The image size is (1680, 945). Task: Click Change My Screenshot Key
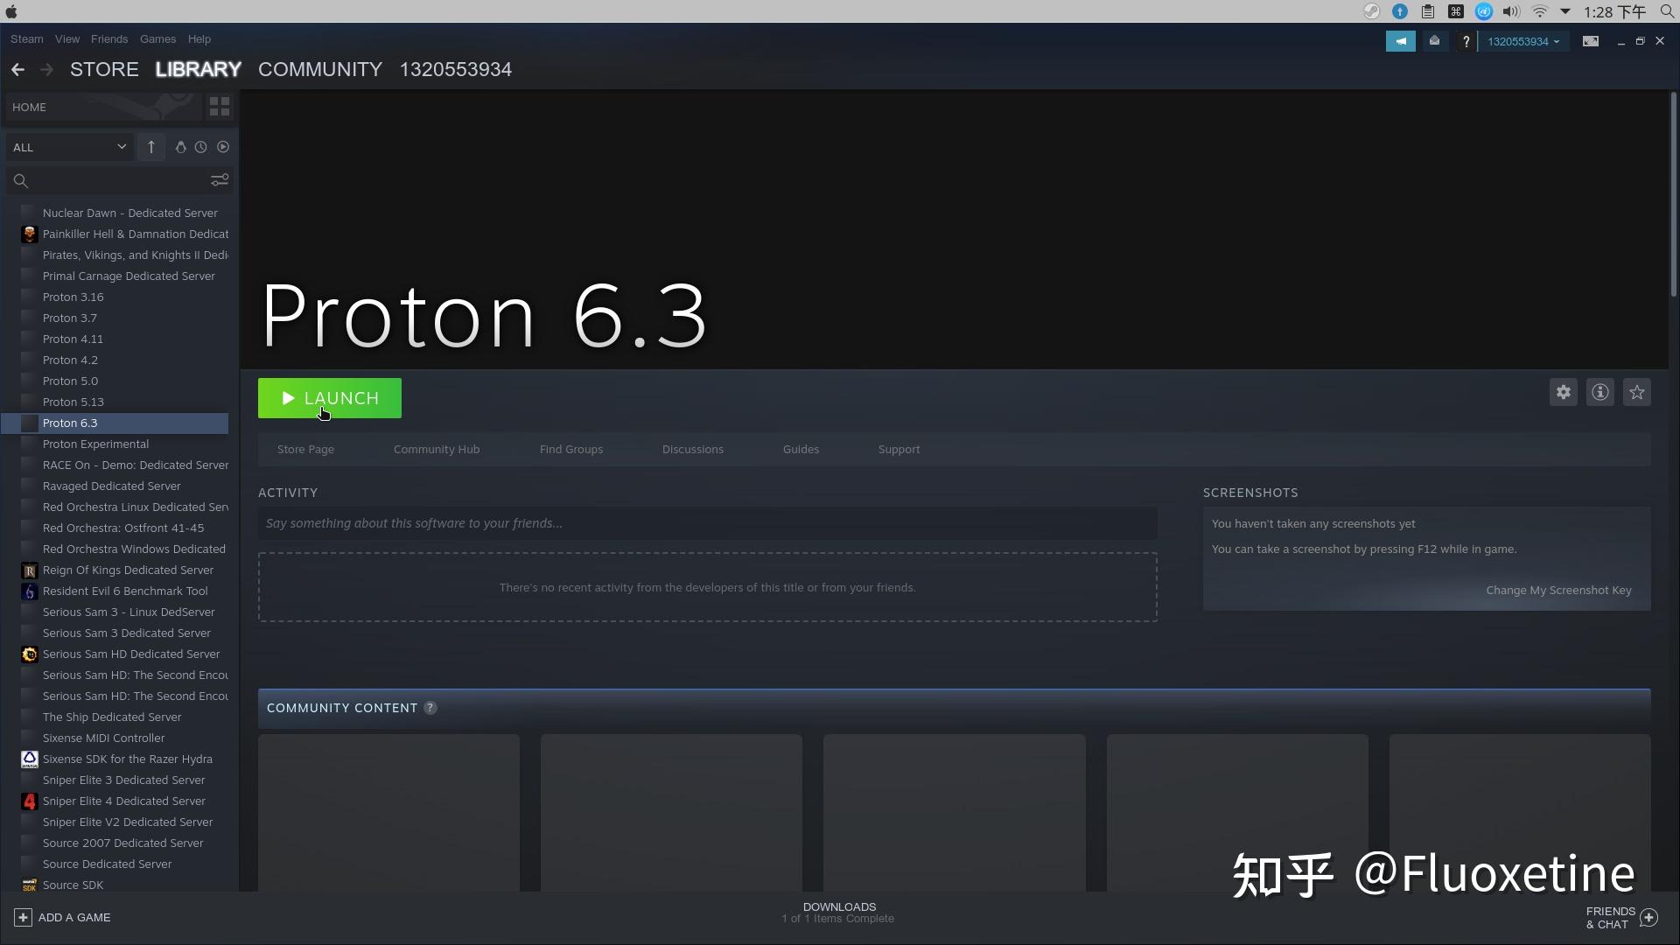(x=1558, y=590)
